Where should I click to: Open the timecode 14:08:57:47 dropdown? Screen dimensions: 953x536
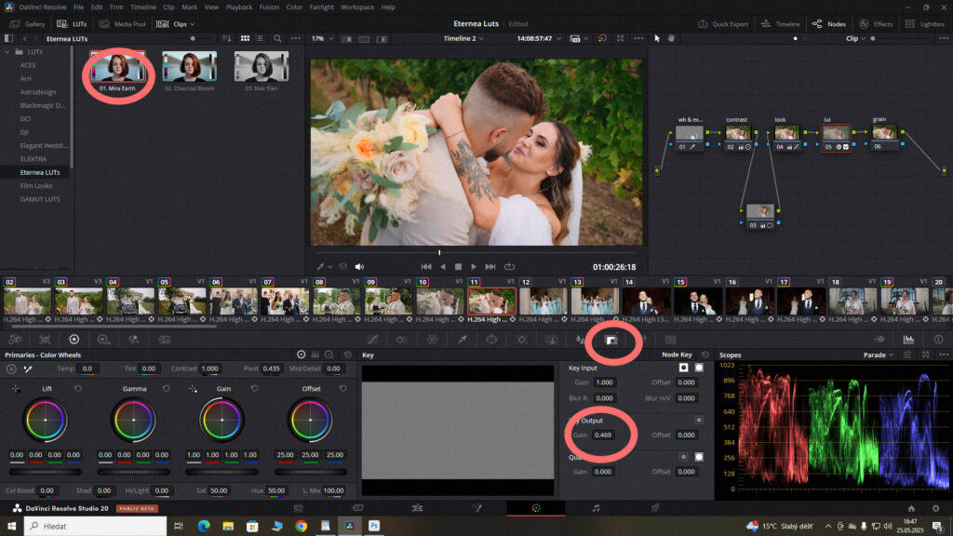[539, 38]
